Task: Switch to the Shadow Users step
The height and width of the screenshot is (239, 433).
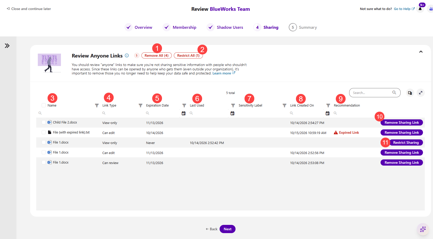Action: (225, 27)
